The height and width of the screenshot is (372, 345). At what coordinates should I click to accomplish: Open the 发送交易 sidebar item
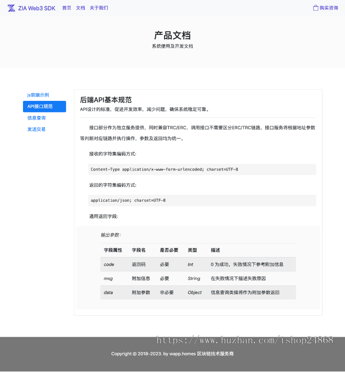[36, 129]
